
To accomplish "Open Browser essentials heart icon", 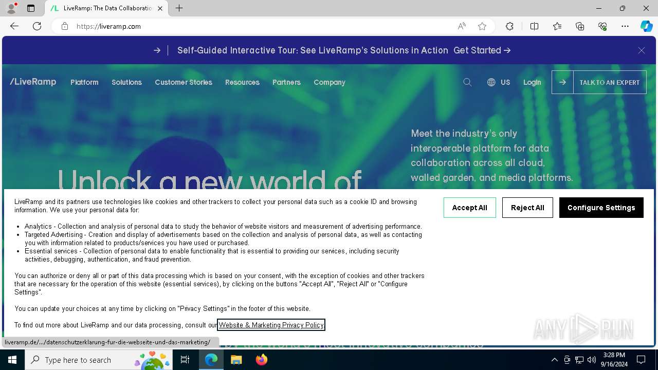I will pos(602,26).
